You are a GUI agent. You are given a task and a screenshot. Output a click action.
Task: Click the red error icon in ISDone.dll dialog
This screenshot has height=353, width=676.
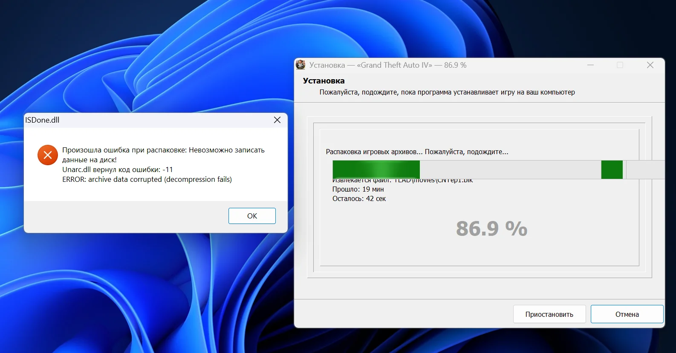click(x=48, y=155)
